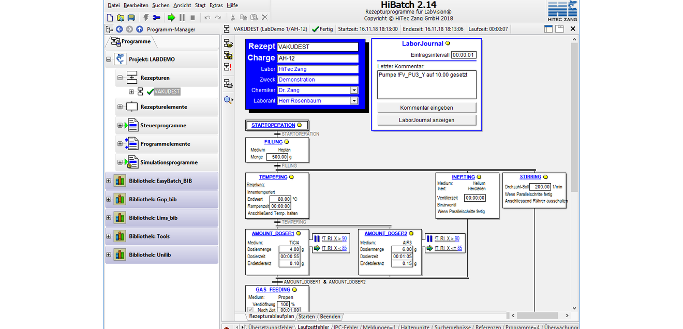Expand the VAKUDEST tree item
The image size is (683, 329).
click(131, 92)
